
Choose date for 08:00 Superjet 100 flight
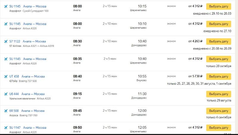click(x=219, y=6)
